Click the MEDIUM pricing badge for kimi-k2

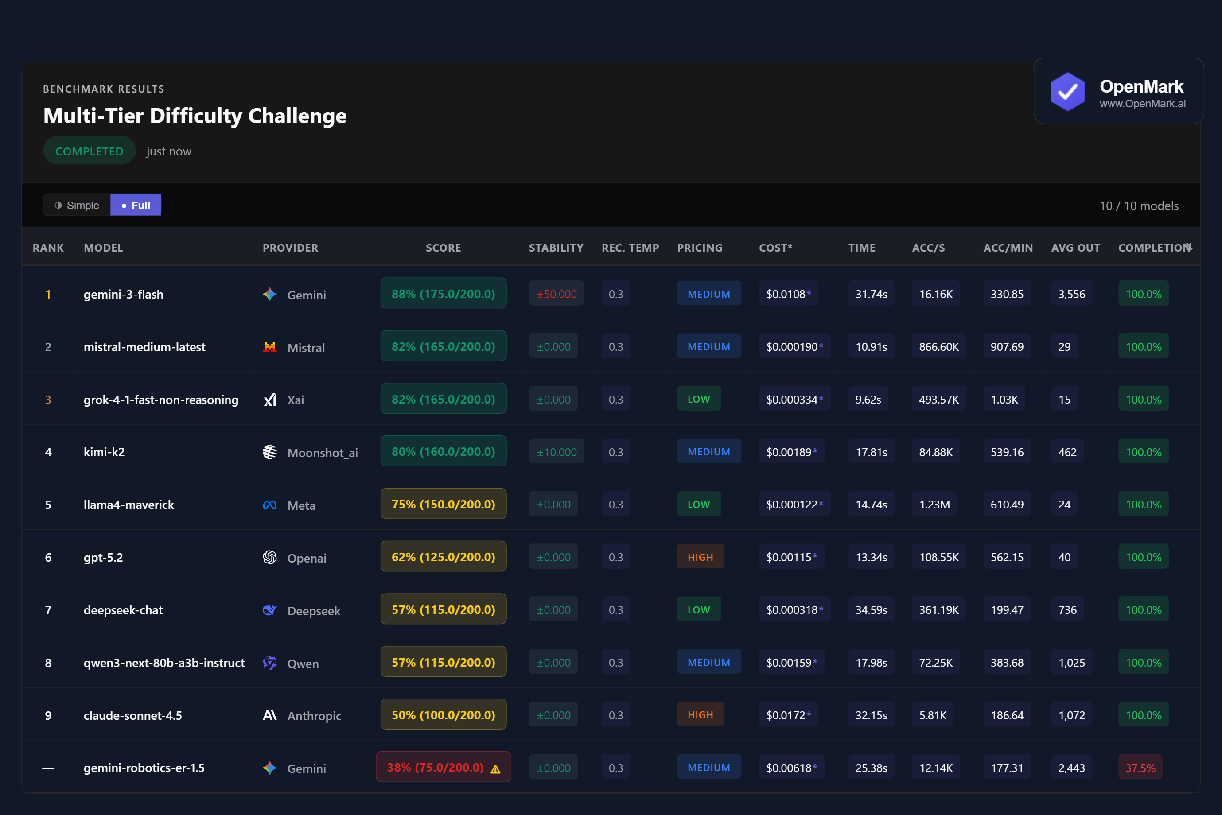pyautogui.click(x=709, y=451)
